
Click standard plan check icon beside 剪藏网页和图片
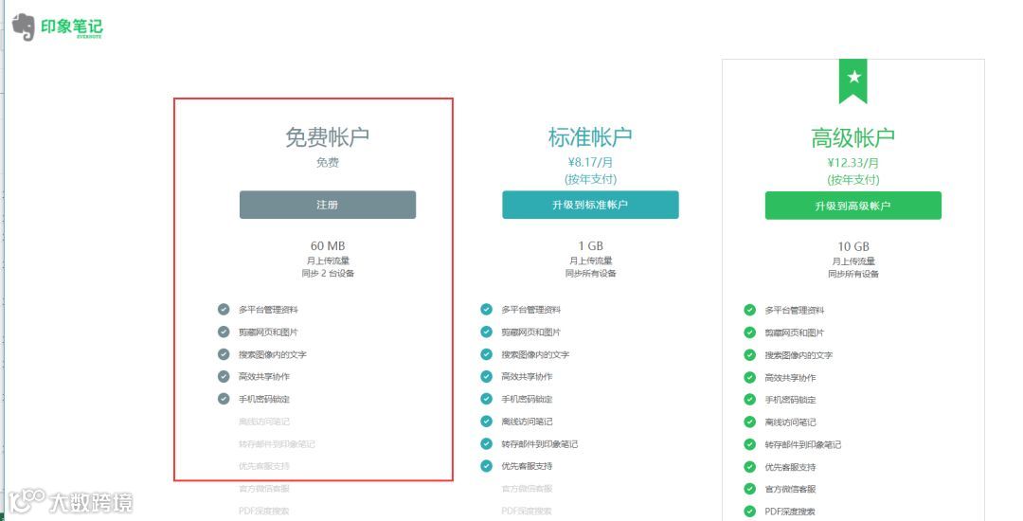point(486,332)
